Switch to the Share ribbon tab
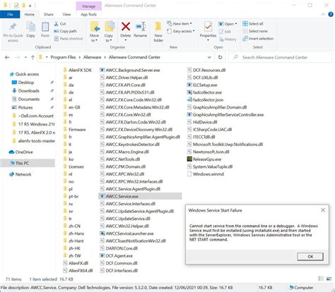Image resolution: width=335 pixels, height=292 pixels. tap(49, 14)
